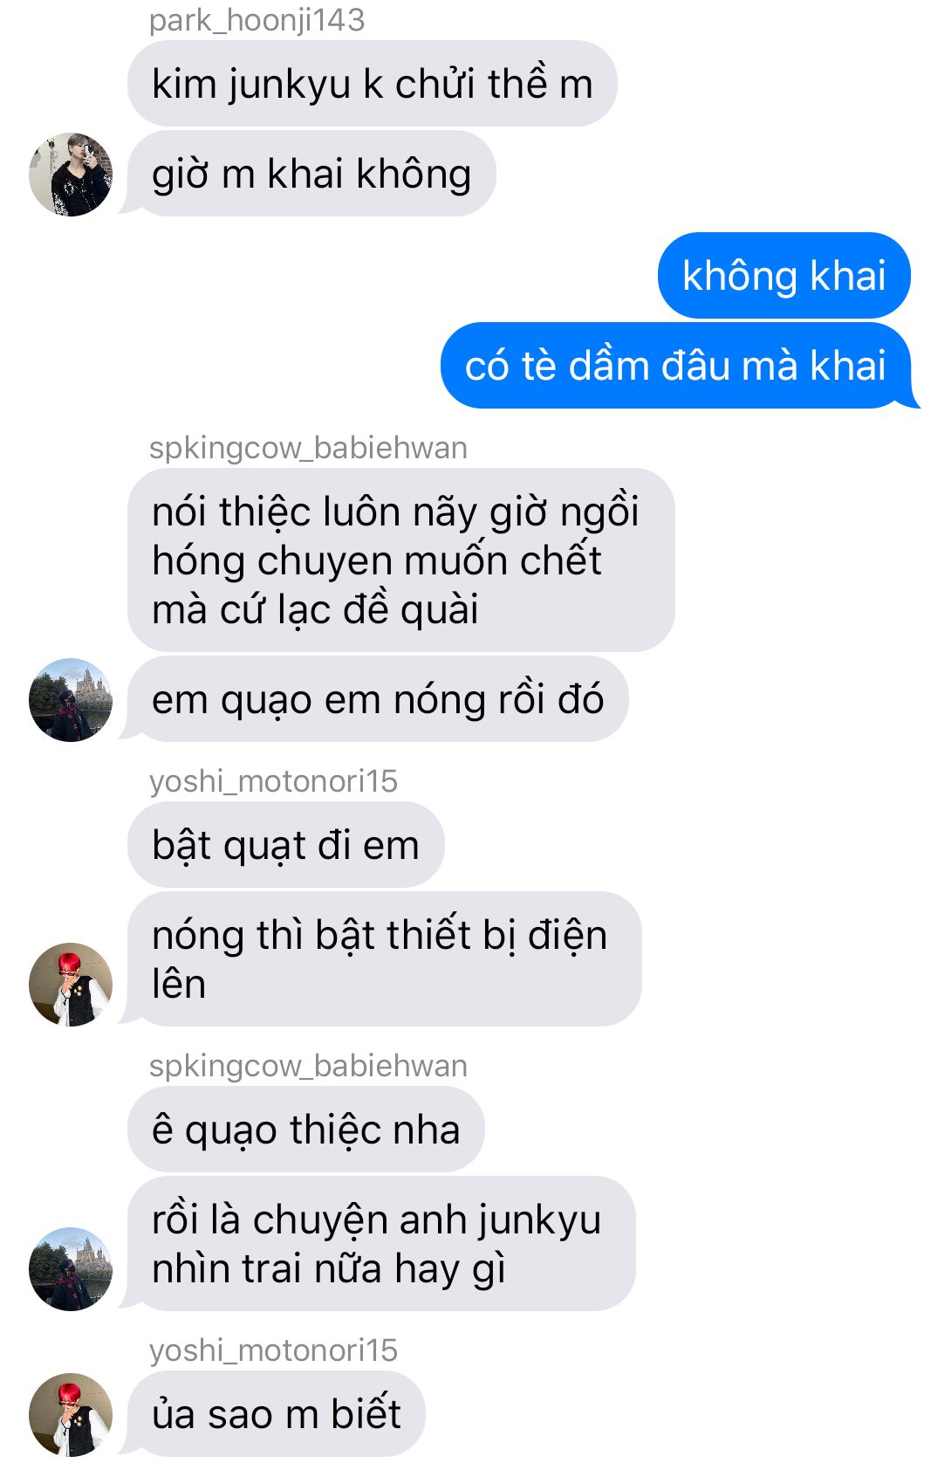
Task: Select the 'ê quạo thiệc nha' bubble
Action: [x=306, y=1130]
